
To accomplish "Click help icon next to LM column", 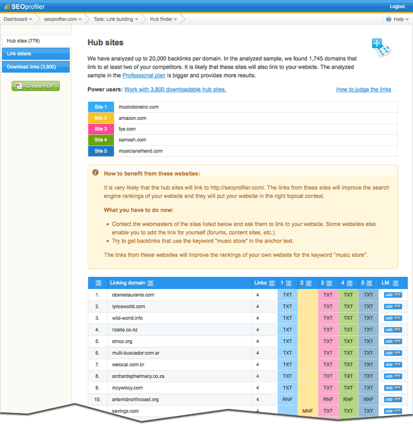I will pyautogui.click(x=396, y=283).
